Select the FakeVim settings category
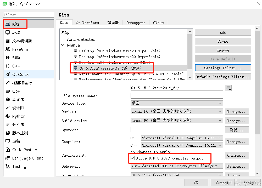The width and height of the screenshot is (262, 188). click(x=29, y=49)
